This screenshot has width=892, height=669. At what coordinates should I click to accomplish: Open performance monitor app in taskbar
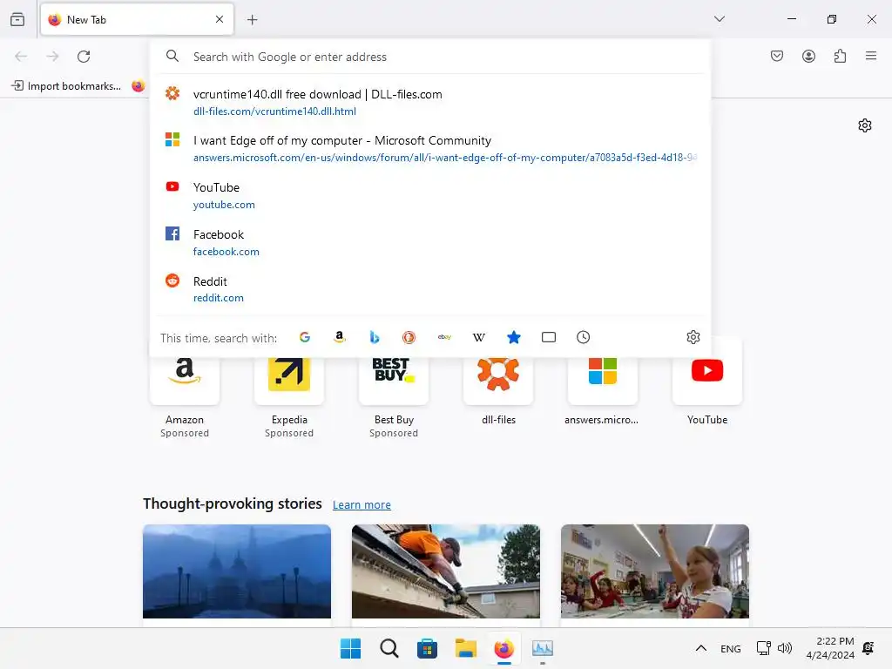(x=542, y=648)
